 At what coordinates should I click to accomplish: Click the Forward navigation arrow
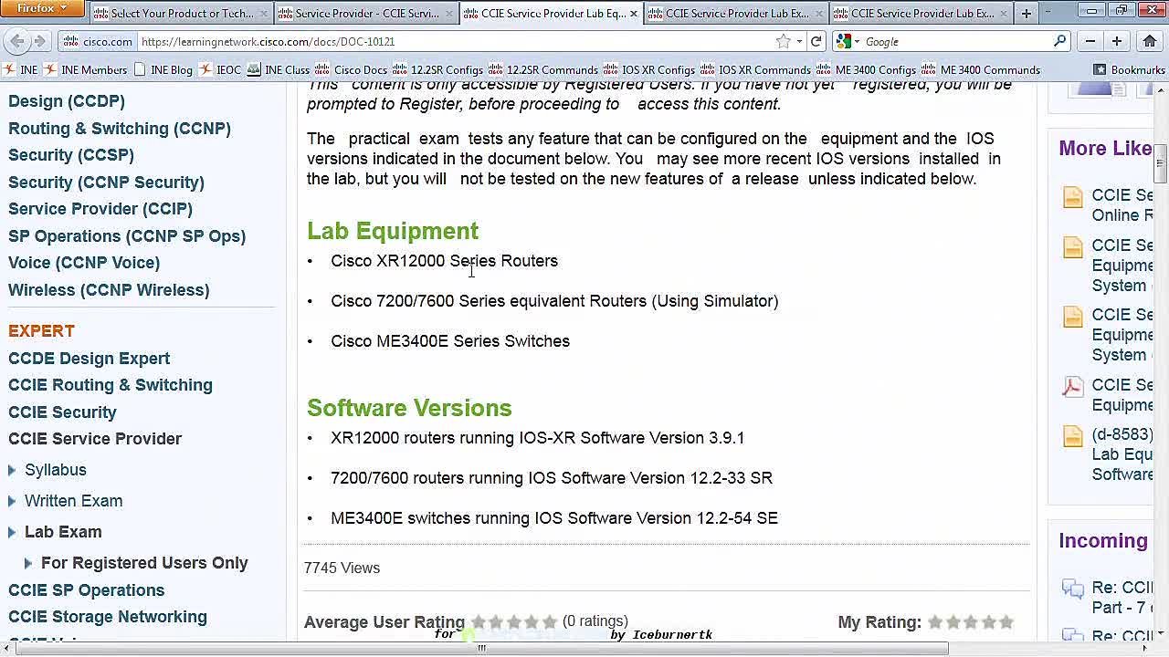click(39, 41)
